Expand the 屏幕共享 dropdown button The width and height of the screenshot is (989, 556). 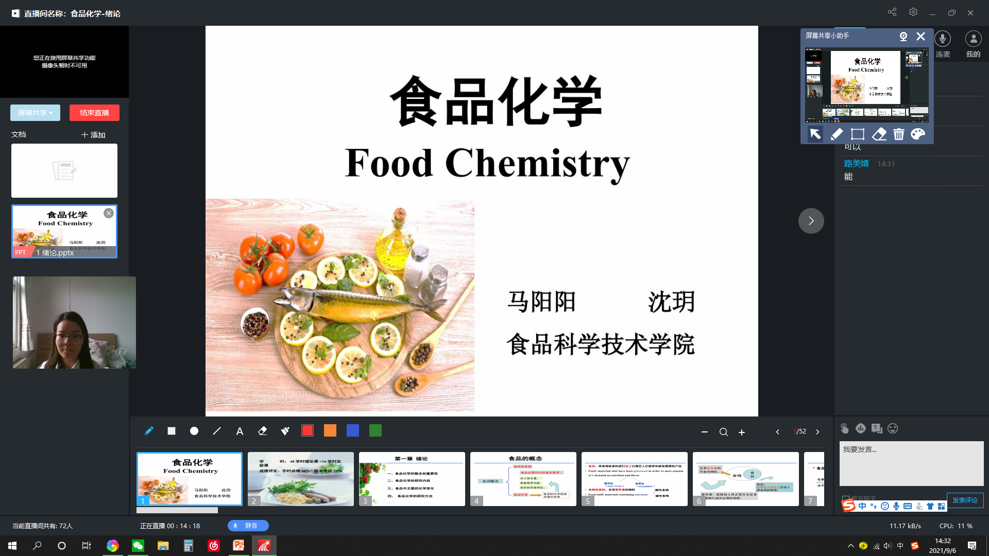pyautogui.click(x=35, y=113)
